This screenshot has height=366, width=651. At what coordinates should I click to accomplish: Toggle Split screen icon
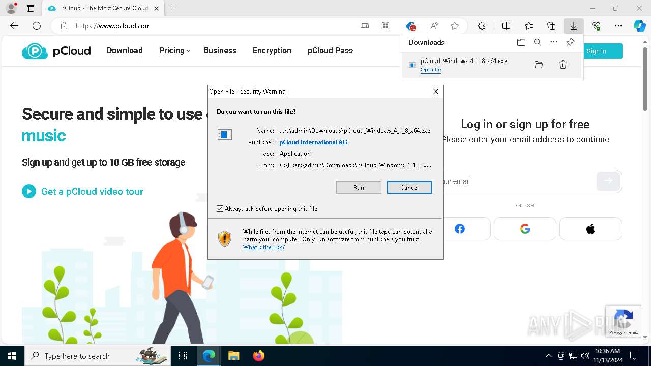pos(506,26)
